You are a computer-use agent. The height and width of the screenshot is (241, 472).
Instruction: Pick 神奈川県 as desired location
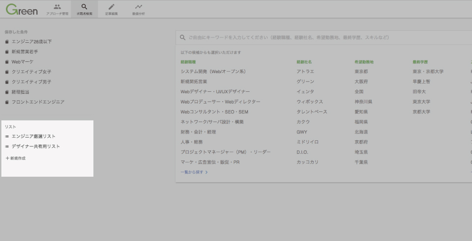tap(363, 102)
